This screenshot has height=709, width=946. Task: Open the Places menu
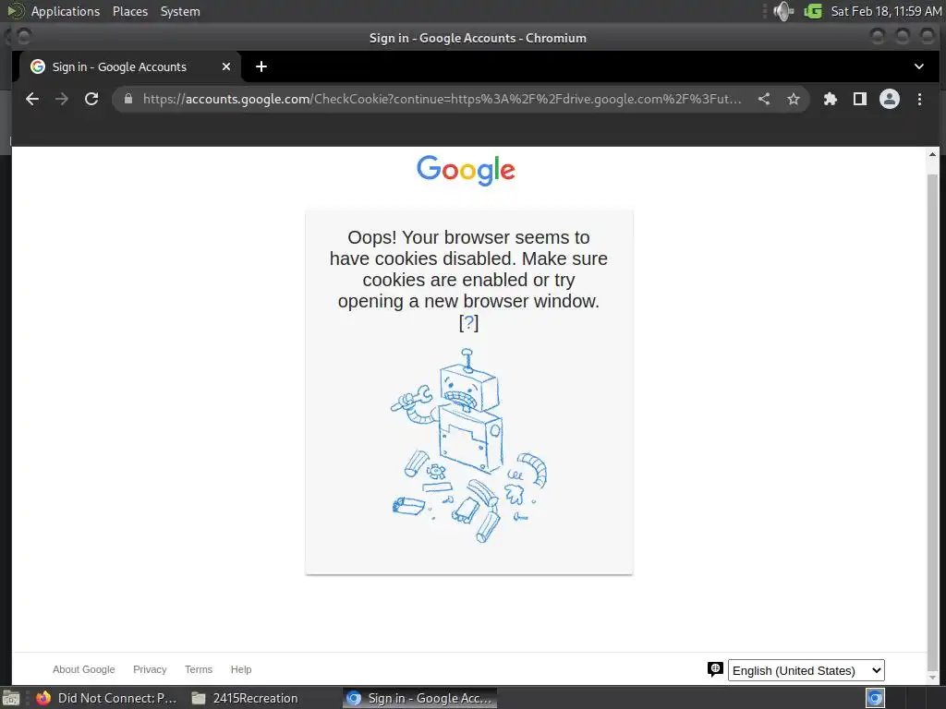129,11
